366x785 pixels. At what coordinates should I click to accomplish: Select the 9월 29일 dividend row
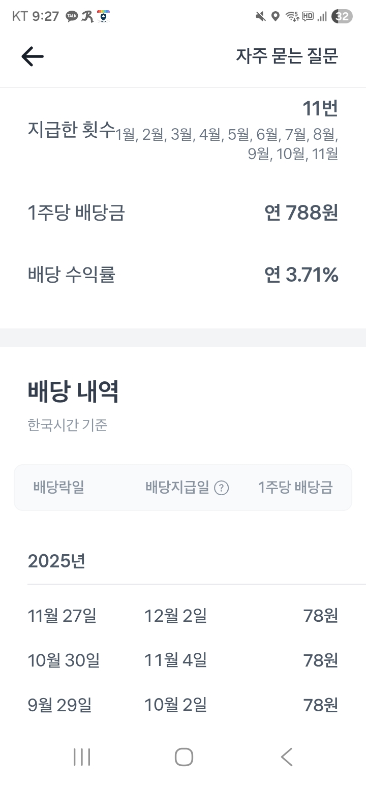183,705
